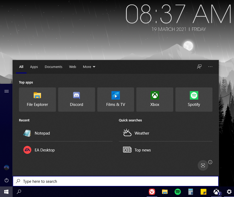Click the info icon near screenshot search
Screen dimensions: 234x197
coord(210,162)
